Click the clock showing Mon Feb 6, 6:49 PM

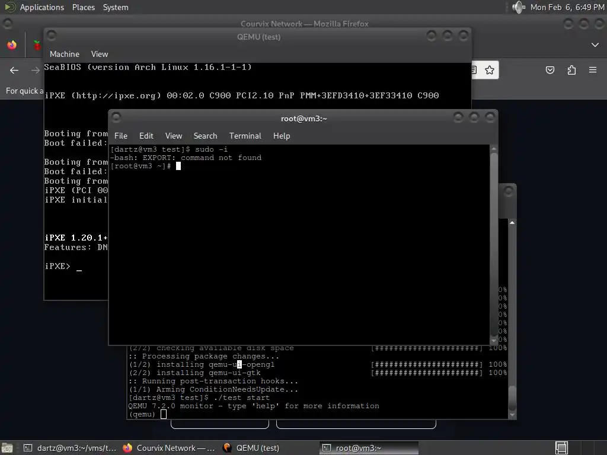[567, 7]
